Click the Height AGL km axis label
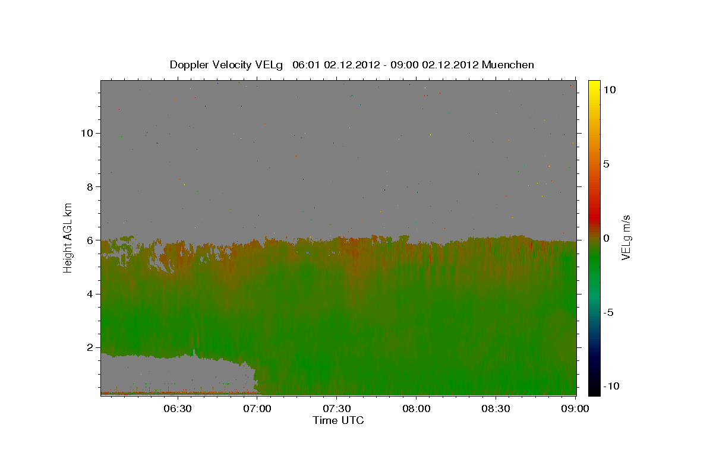This screenshot has height=475, width=713. (68, 237)
